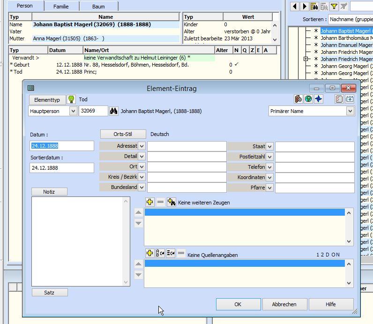Open the Sortieren Nachname dropdown

[x=351, y=19]
